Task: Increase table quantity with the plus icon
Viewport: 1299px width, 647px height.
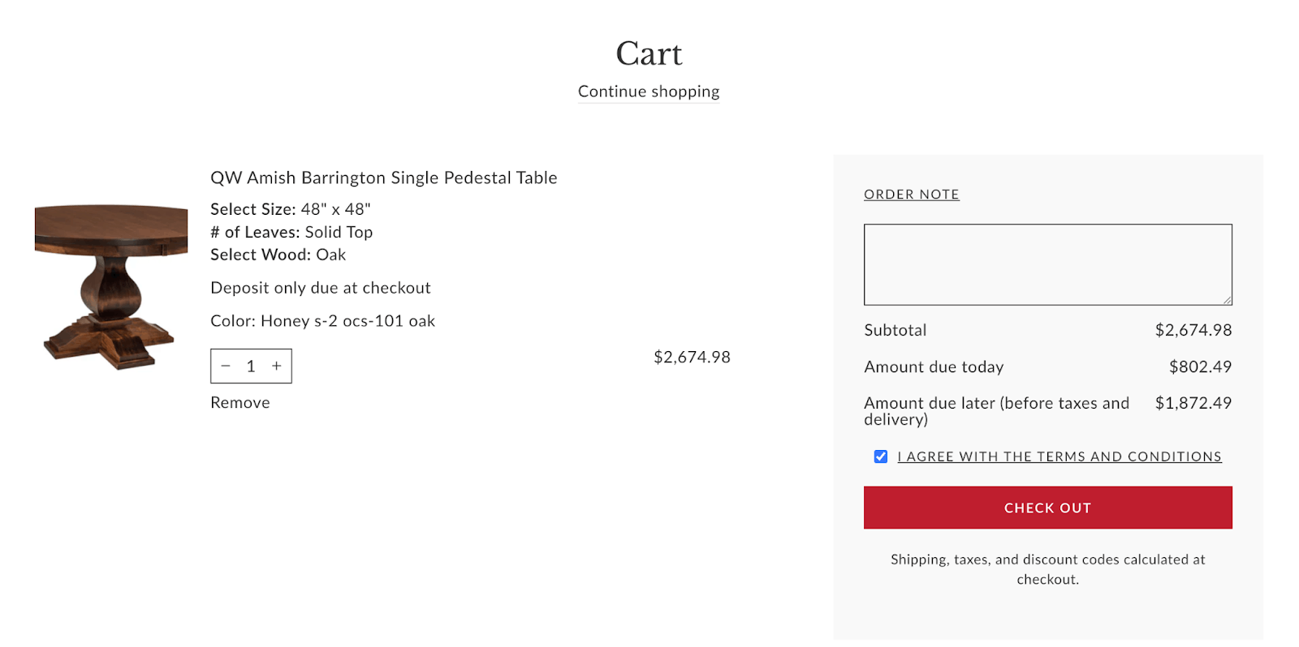Action: point(277,366)
